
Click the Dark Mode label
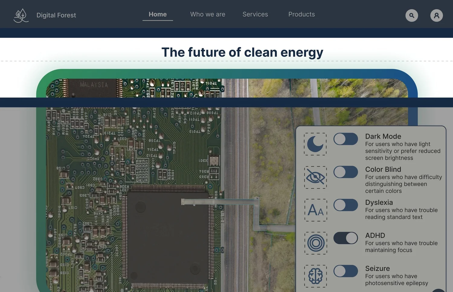pos(383,136)
